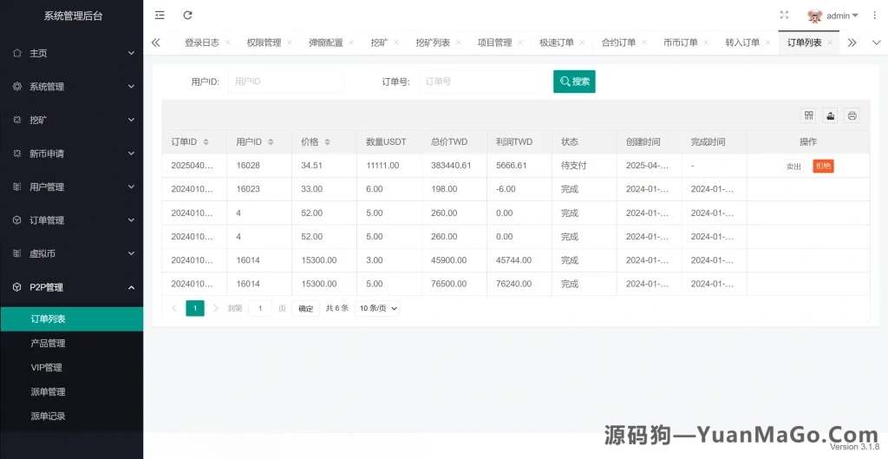Expand 虚拟币 sidebar menu
The height and width of the screenshot is (459, 888).
click(71, 254)
